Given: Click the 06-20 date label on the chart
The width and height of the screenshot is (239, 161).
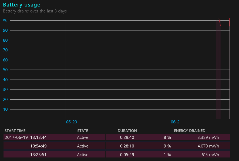Looking at the screenshot, I should click(x=71, y=122).
